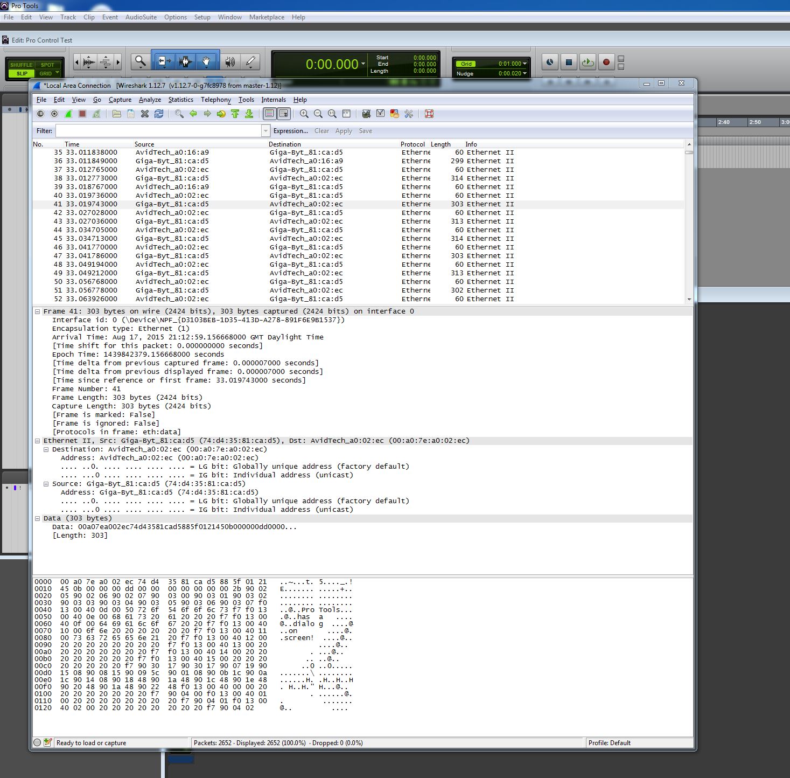Go forward in packet history

point(207,114)
